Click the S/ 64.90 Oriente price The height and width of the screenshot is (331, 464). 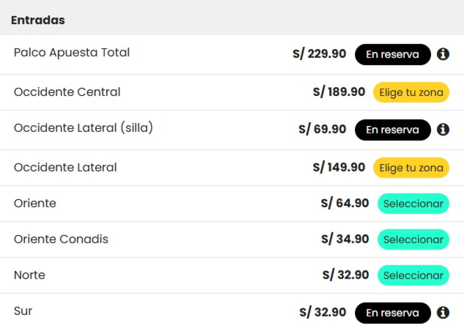click(x=345, y=203)
